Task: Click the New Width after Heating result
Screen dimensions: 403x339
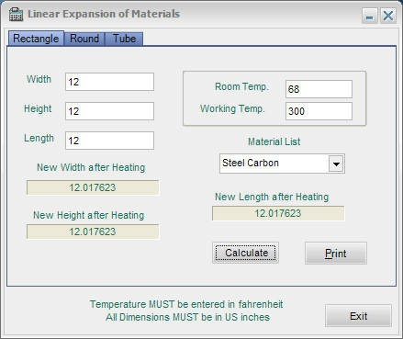Action: click(93, 187)
